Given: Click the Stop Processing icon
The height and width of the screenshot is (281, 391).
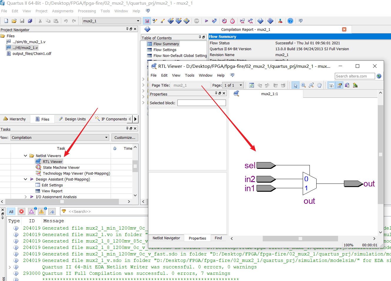Looking at the screenshot, I should pyautogui.click(x=197, y=21).
